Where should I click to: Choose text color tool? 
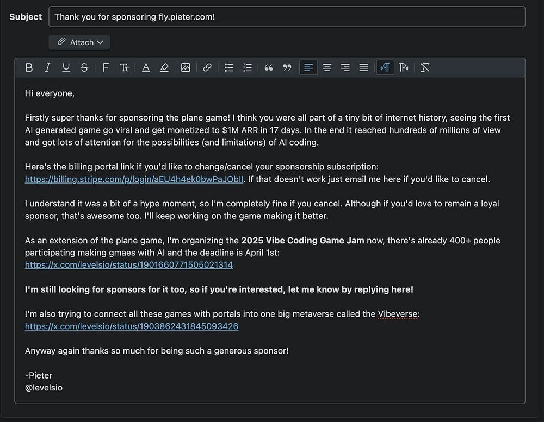coord(146,67)
